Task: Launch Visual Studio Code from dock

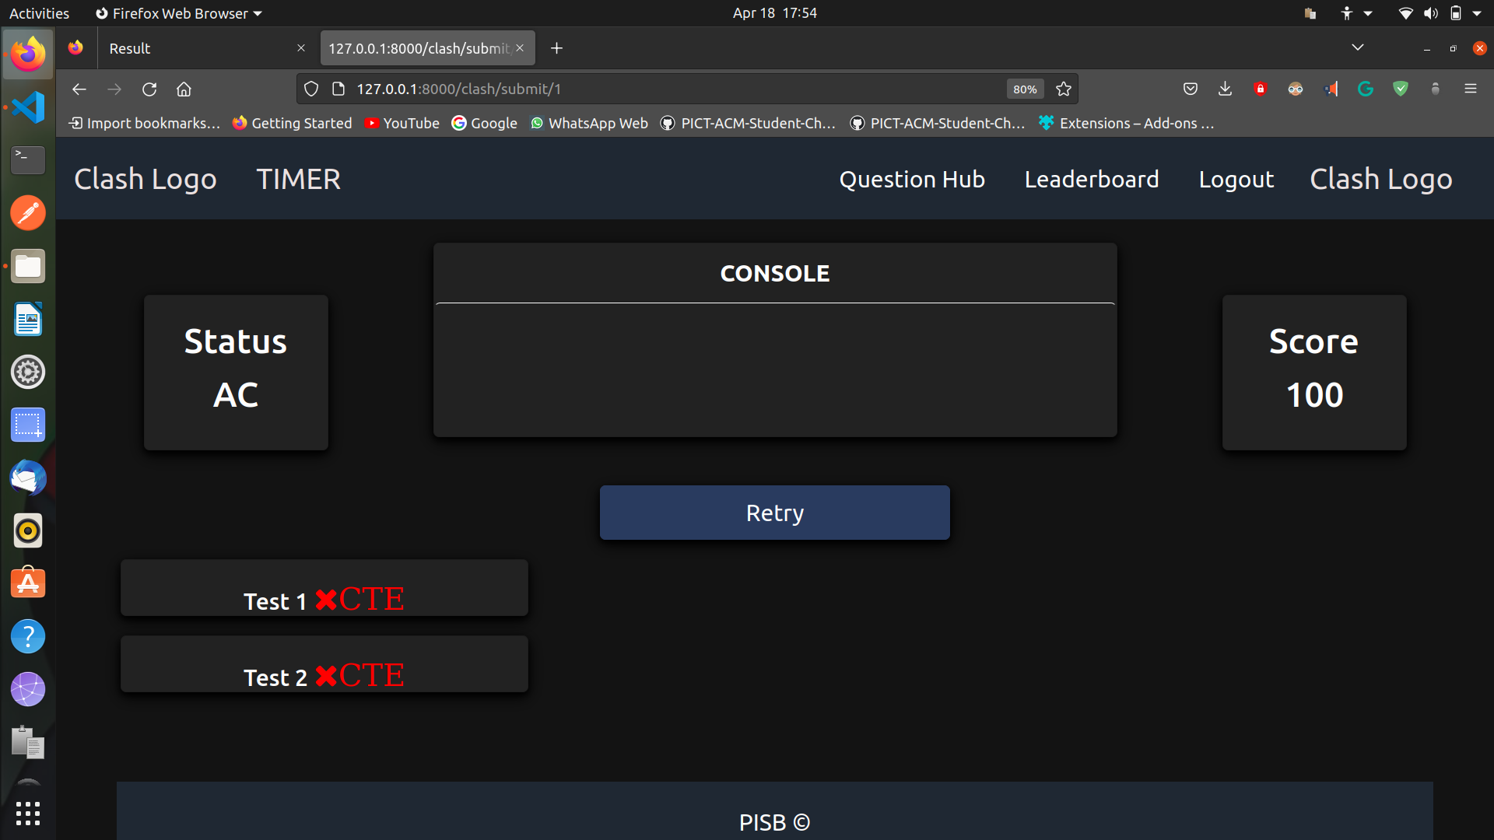Action: coord(28,107)
